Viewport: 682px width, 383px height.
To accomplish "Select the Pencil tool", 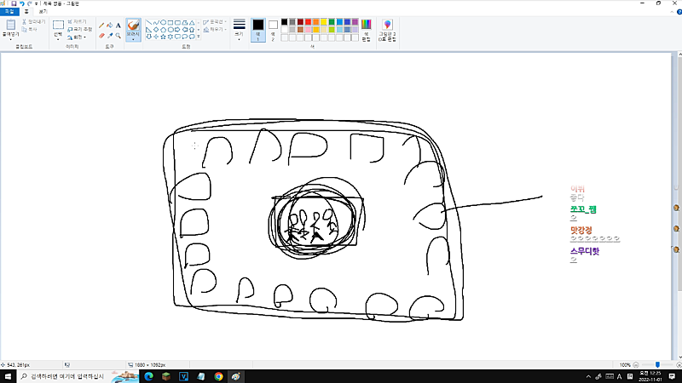I will 101,26.
